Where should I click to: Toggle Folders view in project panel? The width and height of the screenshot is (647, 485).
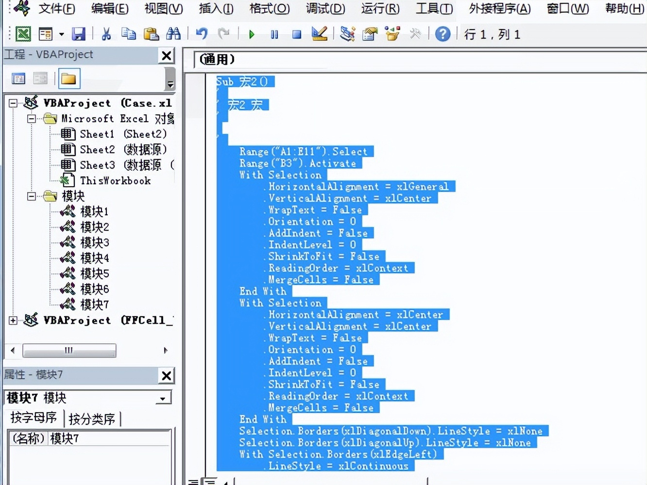pos(68,79)
